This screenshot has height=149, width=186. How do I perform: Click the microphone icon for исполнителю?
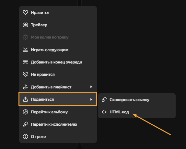25,124
